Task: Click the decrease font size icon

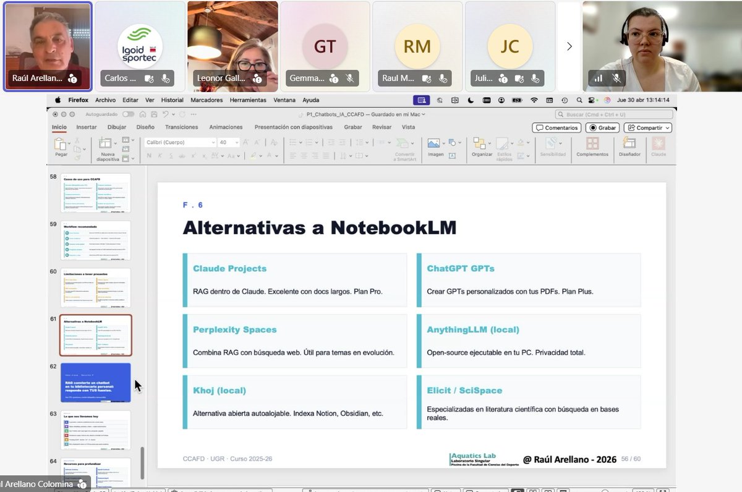Action: [257, 142]
